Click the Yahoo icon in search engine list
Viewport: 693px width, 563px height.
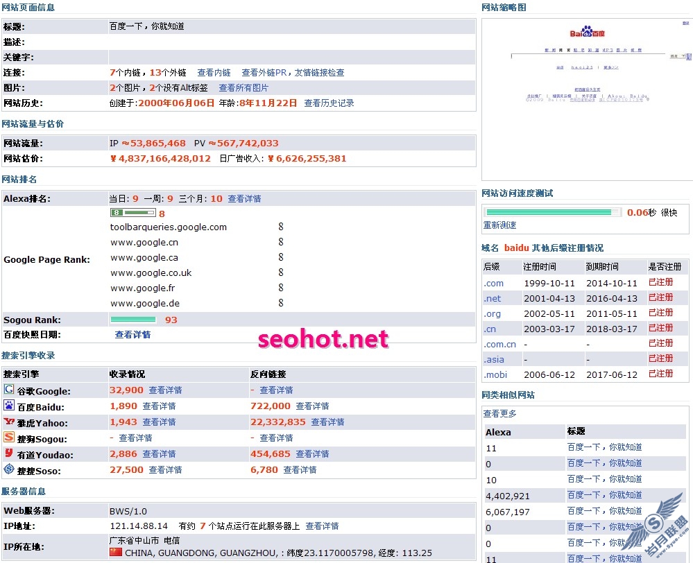point(9,422)
